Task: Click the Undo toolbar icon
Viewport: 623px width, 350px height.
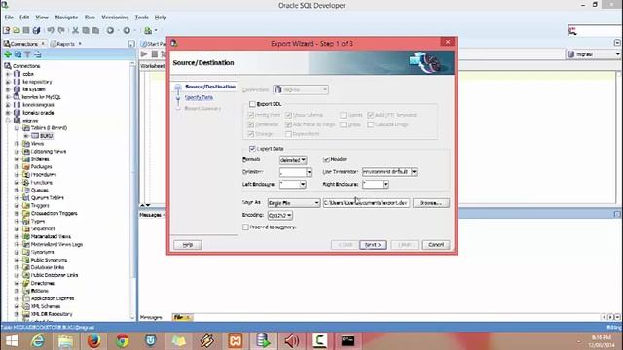Action: click(x=51, y=30)
